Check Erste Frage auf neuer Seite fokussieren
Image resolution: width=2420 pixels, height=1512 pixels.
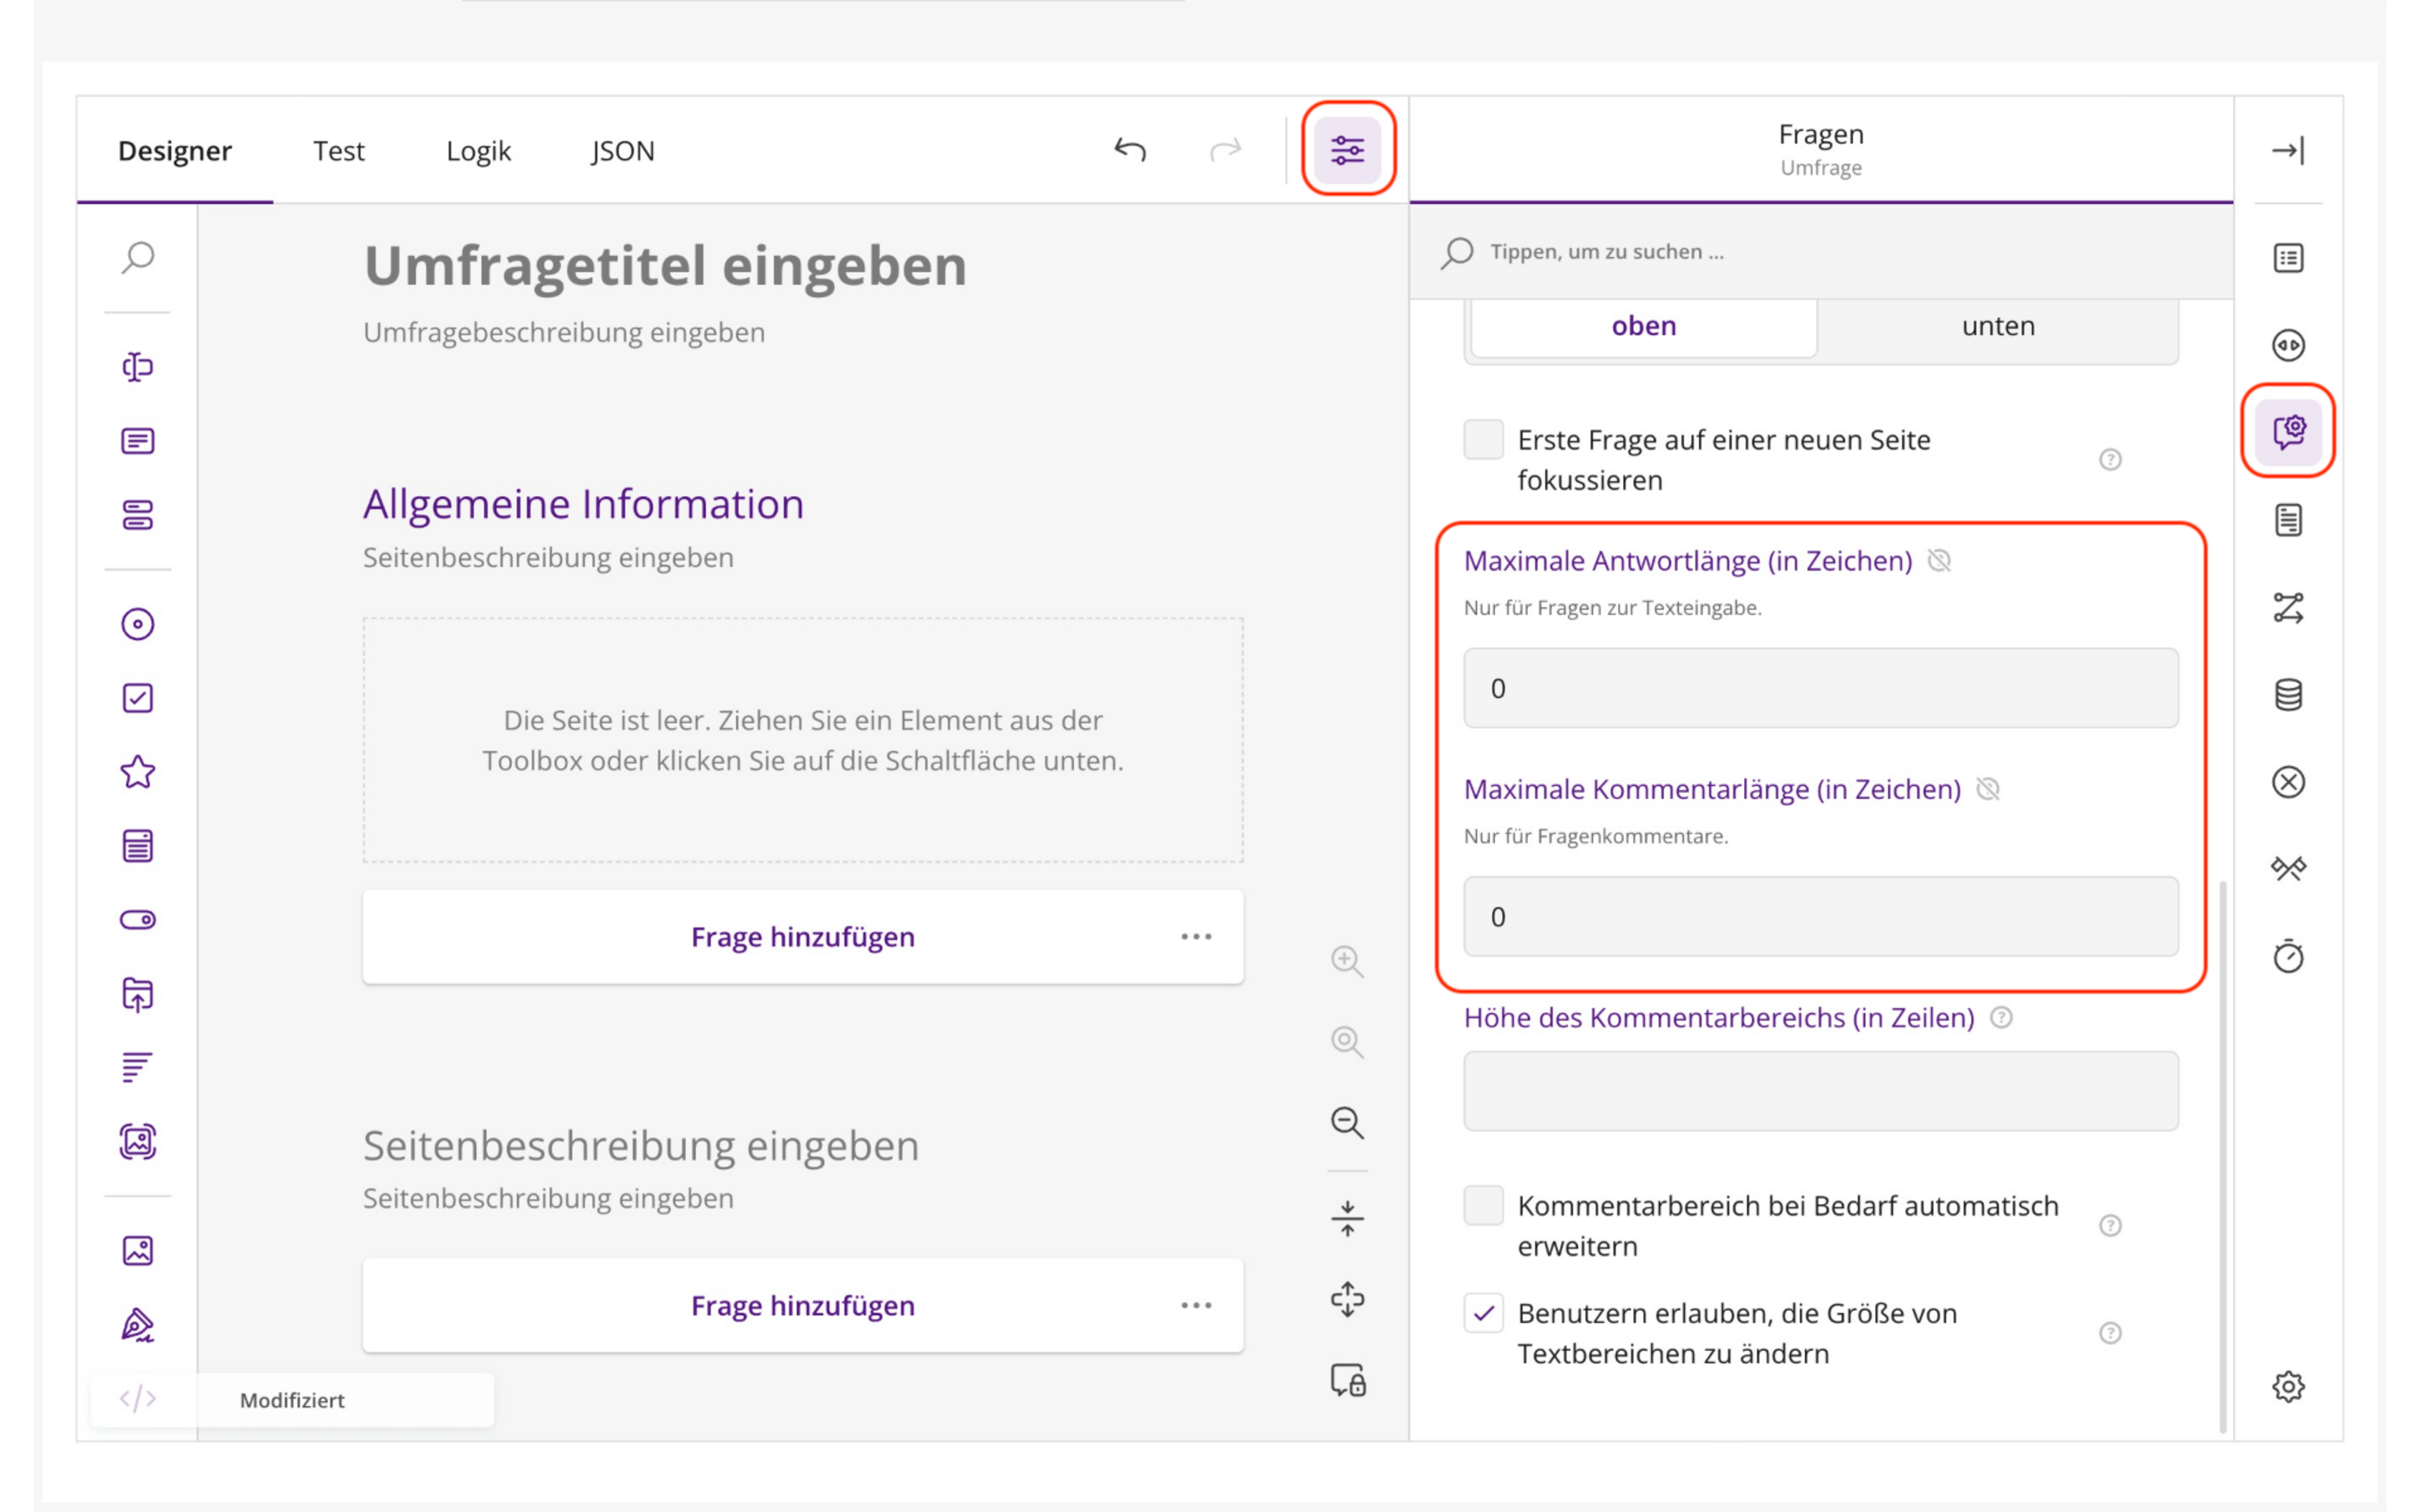1483,440
